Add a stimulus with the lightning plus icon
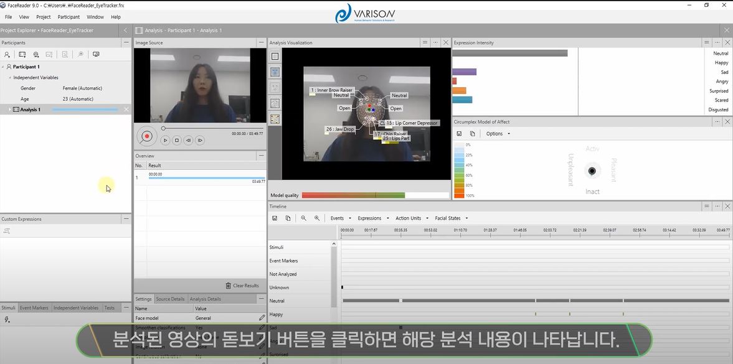 pyautogui.click(x=7, y=320)
